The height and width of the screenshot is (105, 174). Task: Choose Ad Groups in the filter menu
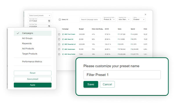(x=27, y=38)
